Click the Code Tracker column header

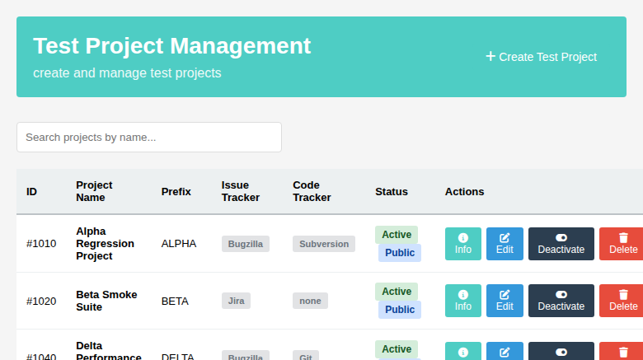pos(312,191)
